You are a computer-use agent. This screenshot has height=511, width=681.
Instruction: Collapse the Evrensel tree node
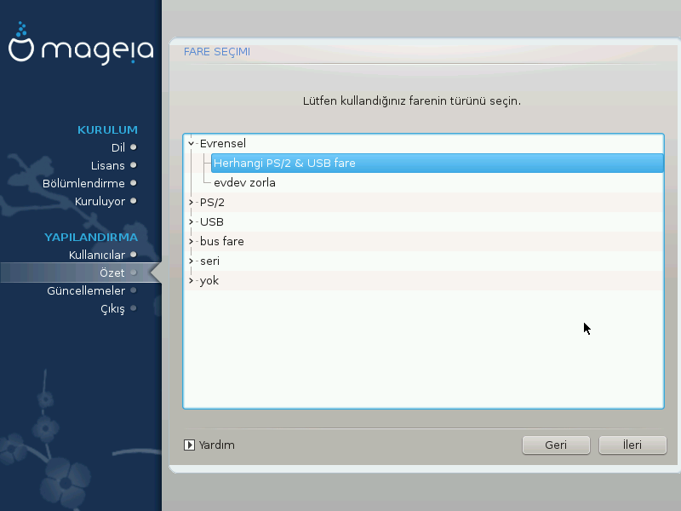click(192, 143)
